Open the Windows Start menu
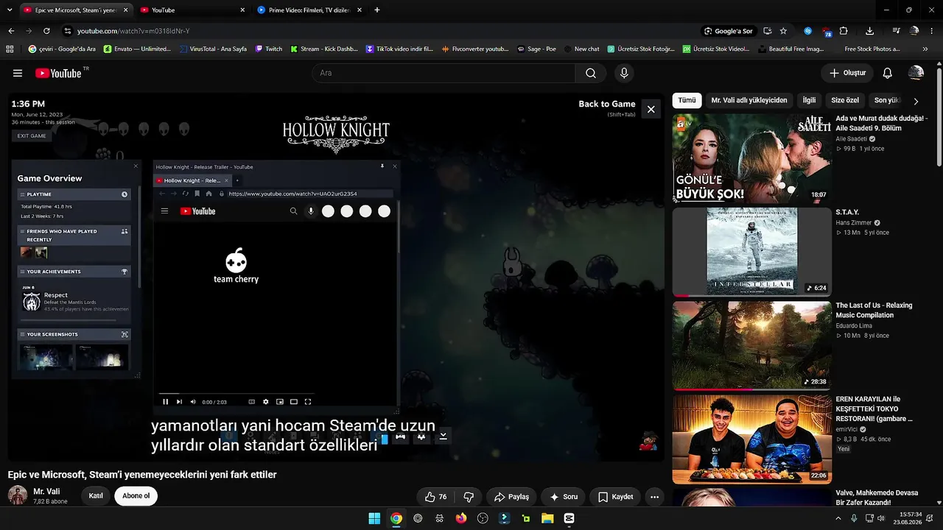Image resolution: width=943 pixels, height=530 pixels. pos(374,518)
